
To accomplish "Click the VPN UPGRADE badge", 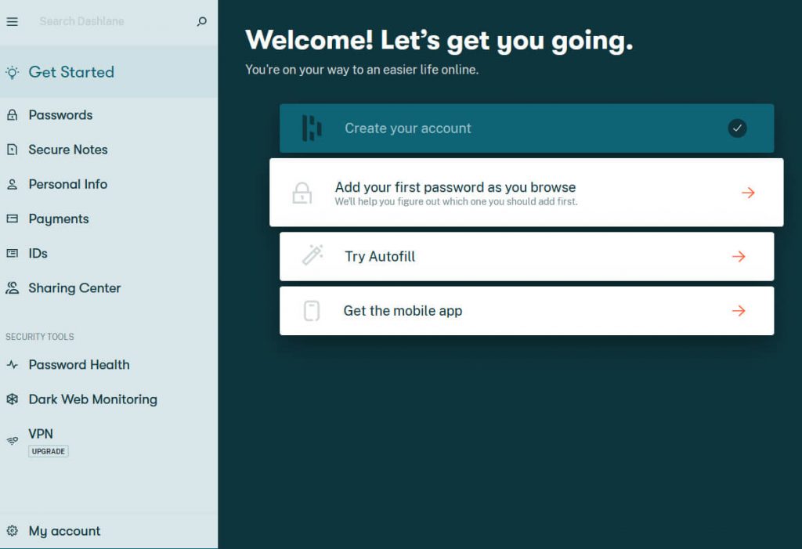I will coord(49,451).
